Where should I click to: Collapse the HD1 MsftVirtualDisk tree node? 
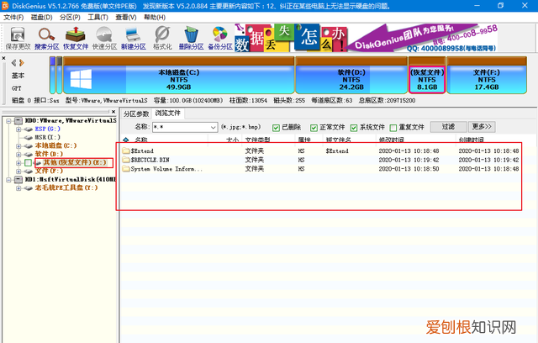click(8, 179)
